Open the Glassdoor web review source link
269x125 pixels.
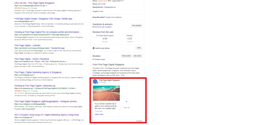(x=130, y=36)
